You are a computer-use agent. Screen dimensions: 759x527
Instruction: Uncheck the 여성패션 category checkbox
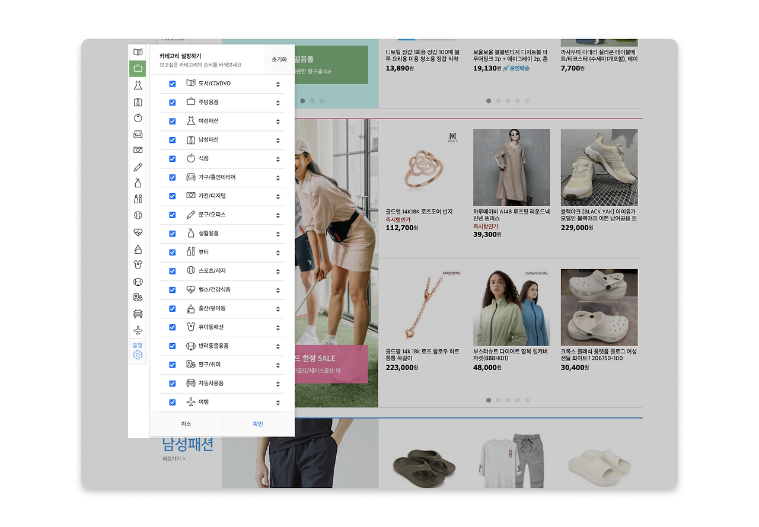click(173, 121)
